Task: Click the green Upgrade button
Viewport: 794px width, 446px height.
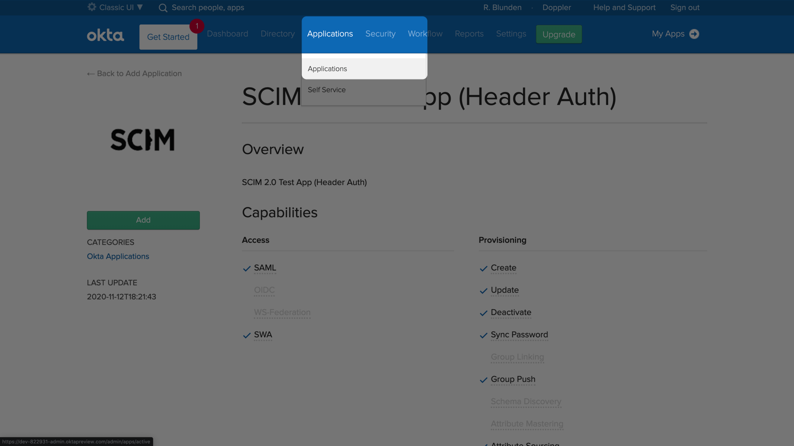Action: point(559,34)
